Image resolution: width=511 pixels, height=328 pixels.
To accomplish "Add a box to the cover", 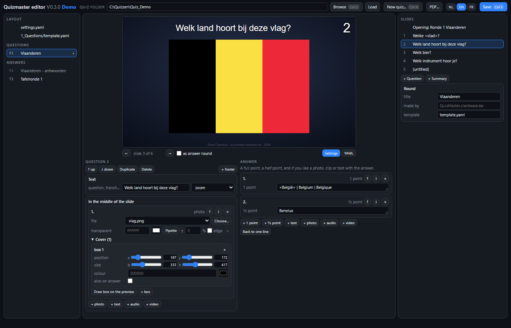I will (x=145, y=292).
